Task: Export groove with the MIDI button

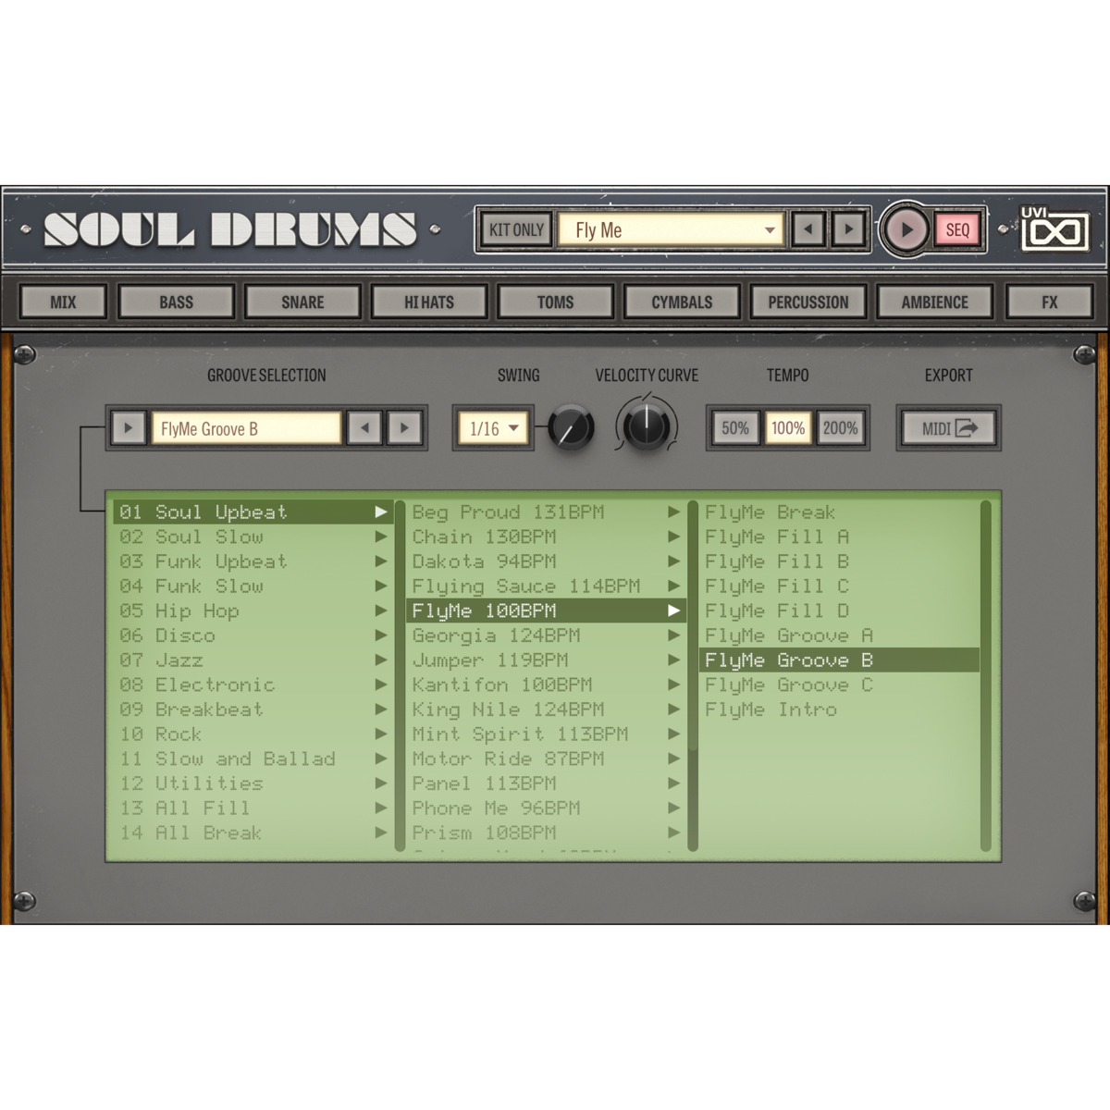Action: (x=948, y=428)
